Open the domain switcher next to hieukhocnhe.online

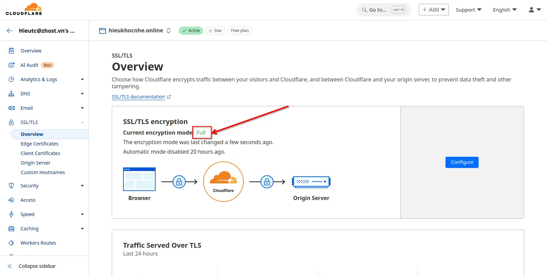[169, 31]
